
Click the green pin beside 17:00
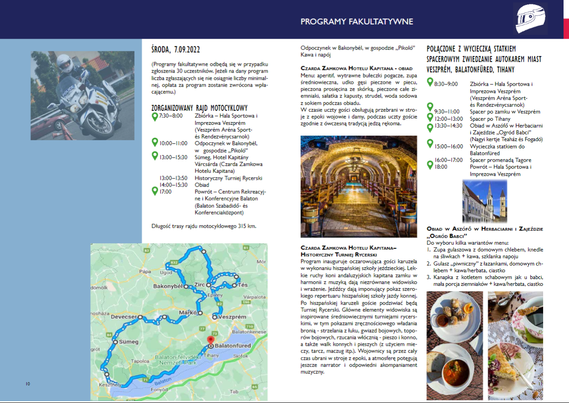[155, 192]
